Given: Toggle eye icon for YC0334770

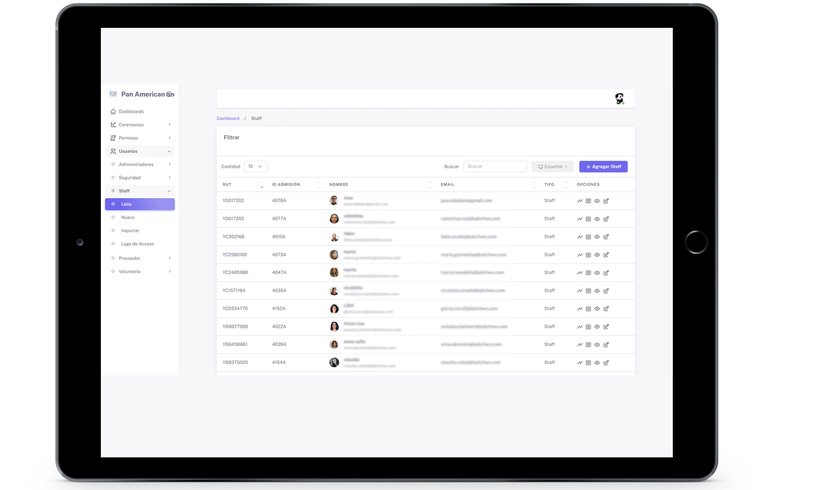Looking at the screenshot, I should 597,308.
